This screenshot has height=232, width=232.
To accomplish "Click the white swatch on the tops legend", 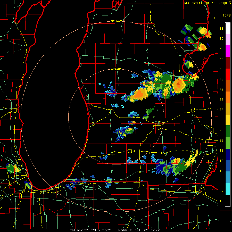I will [228, 28].
